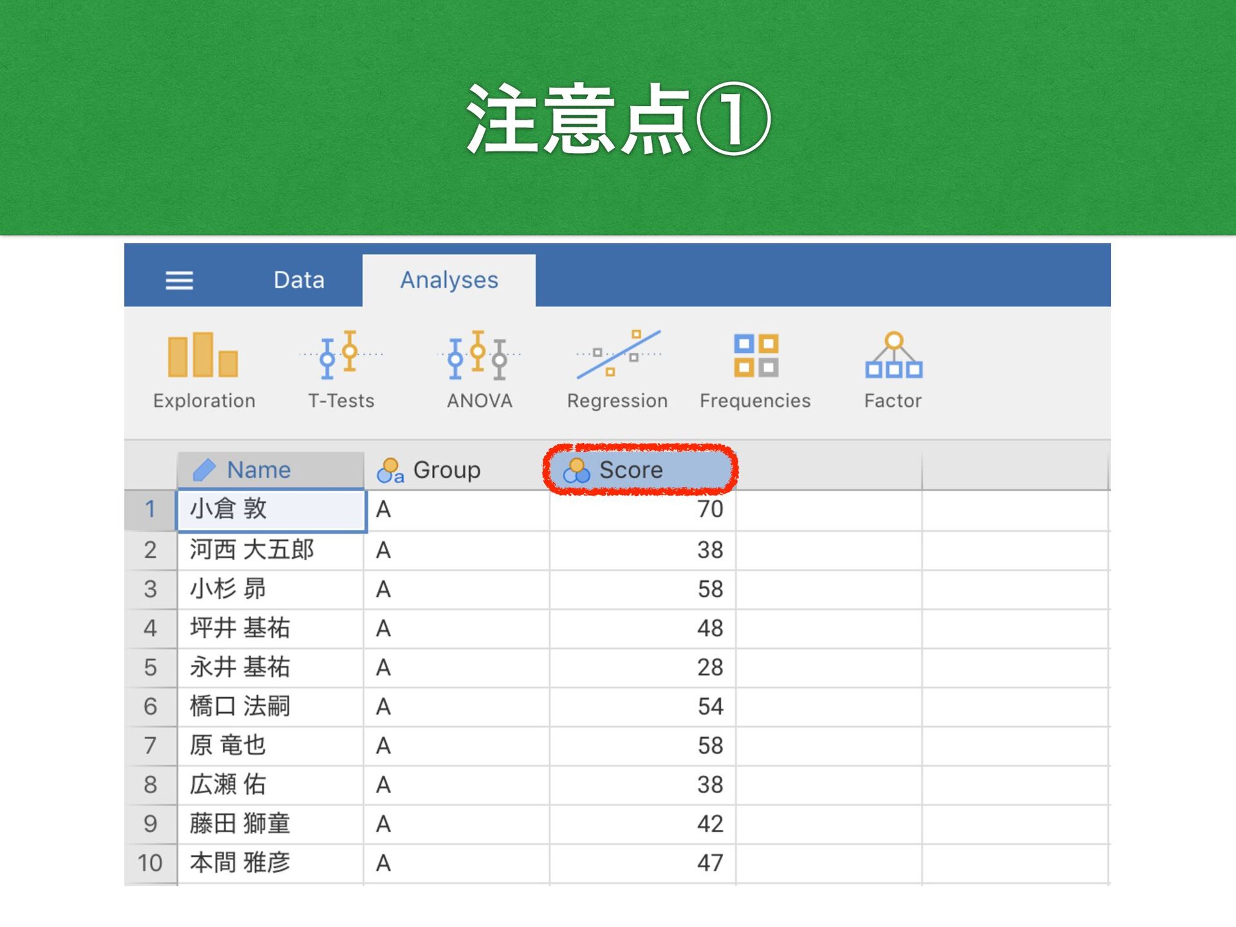
Task: Click the name cell 原 竜也
Action: (271, 746)
